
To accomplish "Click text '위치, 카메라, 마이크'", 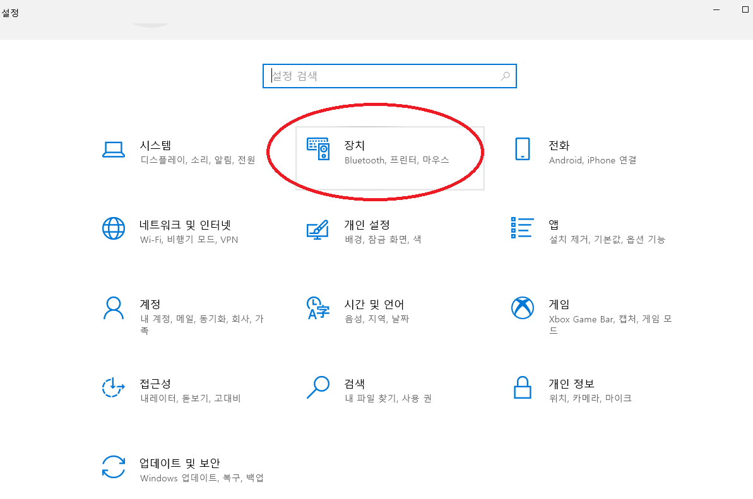I will point(590,398).
